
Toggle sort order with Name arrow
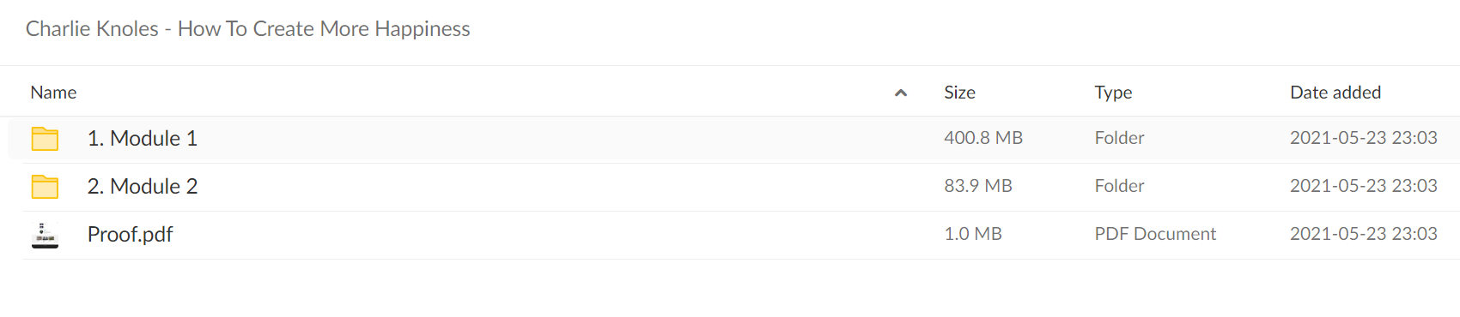(901, 93)
